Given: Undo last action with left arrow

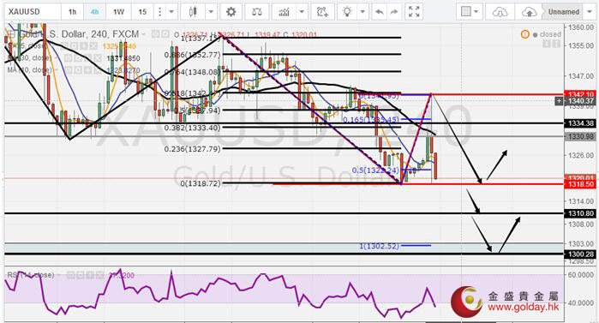Looking at the screenshot, I should [x=380, y=12].
